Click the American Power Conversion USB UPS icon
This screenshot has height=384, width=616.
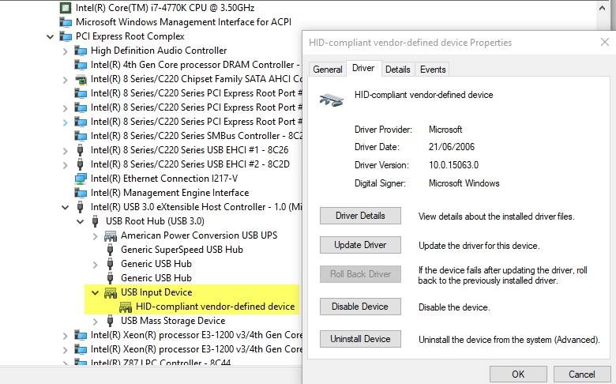click(x=111, y=235)
